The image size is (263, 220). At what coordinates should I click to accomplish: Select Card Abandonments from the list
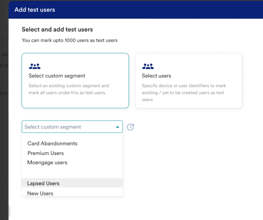point(52,144)
